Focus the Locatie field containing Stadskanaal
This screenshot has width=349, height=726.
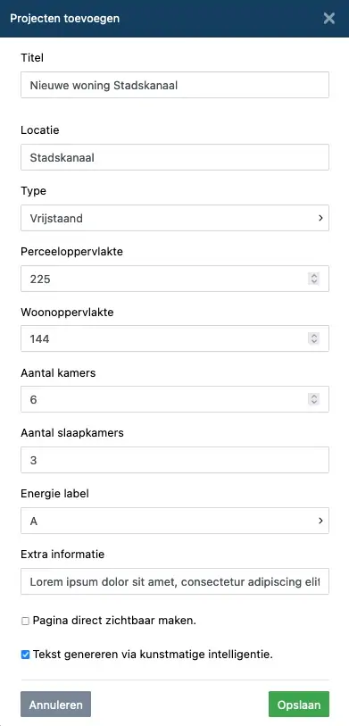point(175,157)
